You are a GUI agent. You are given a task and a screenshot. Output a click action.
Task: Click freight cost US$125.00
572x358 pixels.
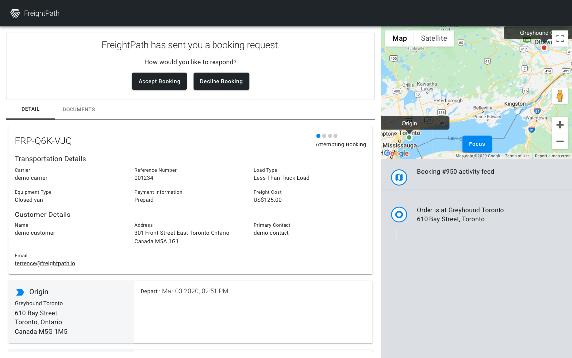point(268,200)
